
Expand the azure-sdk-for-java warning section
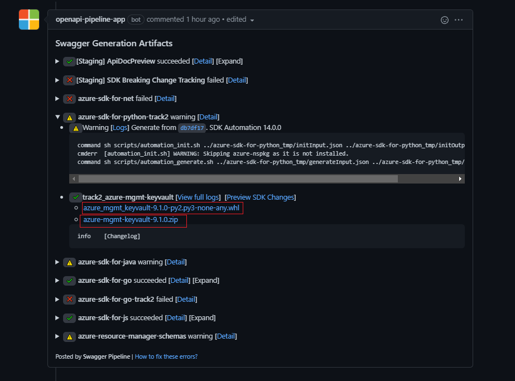58,262
